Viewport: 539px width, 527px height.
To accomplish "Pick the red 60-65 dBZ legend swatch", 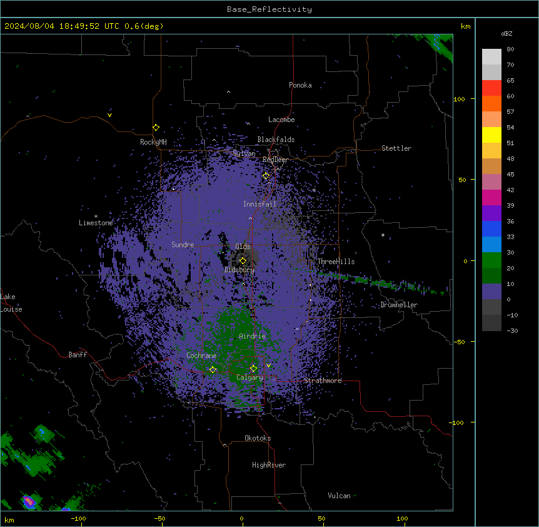I will click(491, 88).
